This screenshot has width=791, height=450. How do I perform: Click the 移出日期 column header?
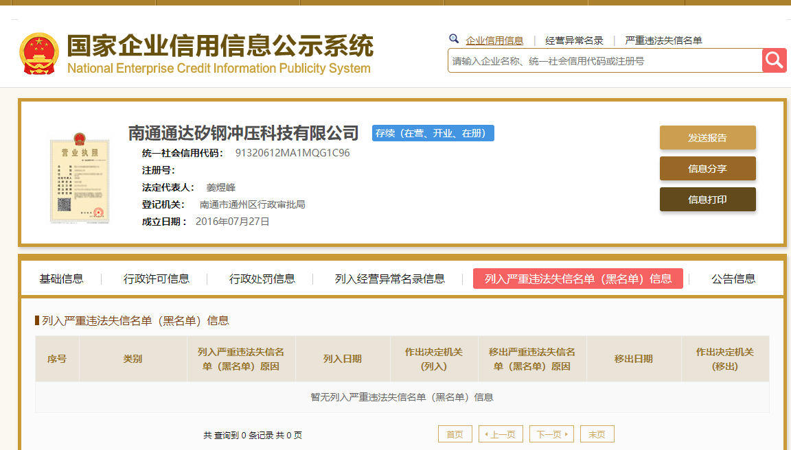click(634, 359)
